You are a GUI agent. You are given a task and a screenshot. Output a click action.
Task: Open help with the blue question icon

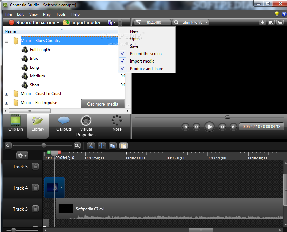[x=284, y=14]
